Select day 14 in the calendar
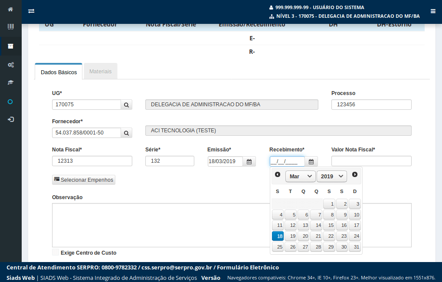442x282 pixels. tap(316, 225)
